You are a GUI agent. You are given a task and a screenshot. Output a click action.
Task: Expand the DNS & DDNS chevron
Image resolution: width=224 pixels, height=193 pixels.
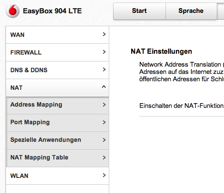(x=104, y=70)
